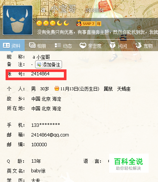
Task: Click the last moon level icon
Action: 66,23
